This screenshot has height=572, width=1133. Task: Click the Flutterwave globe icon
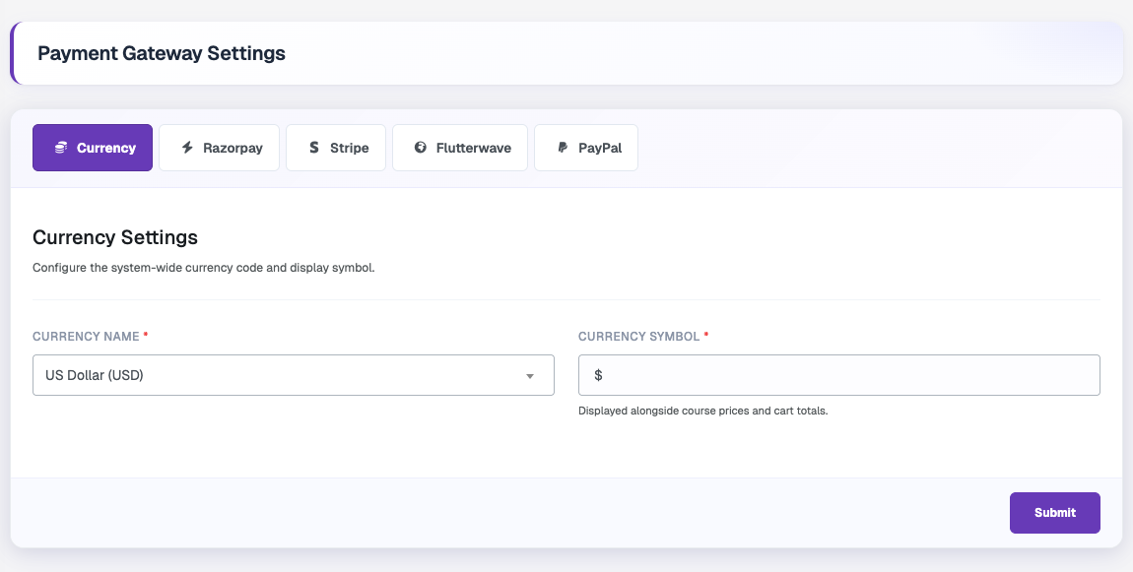click(x=420, y=148)
